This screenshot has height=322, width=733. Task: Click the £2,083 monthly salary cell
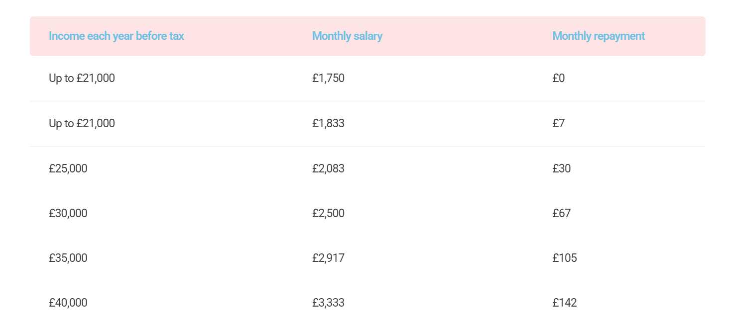pyautogui.click(x=328, y=168)
